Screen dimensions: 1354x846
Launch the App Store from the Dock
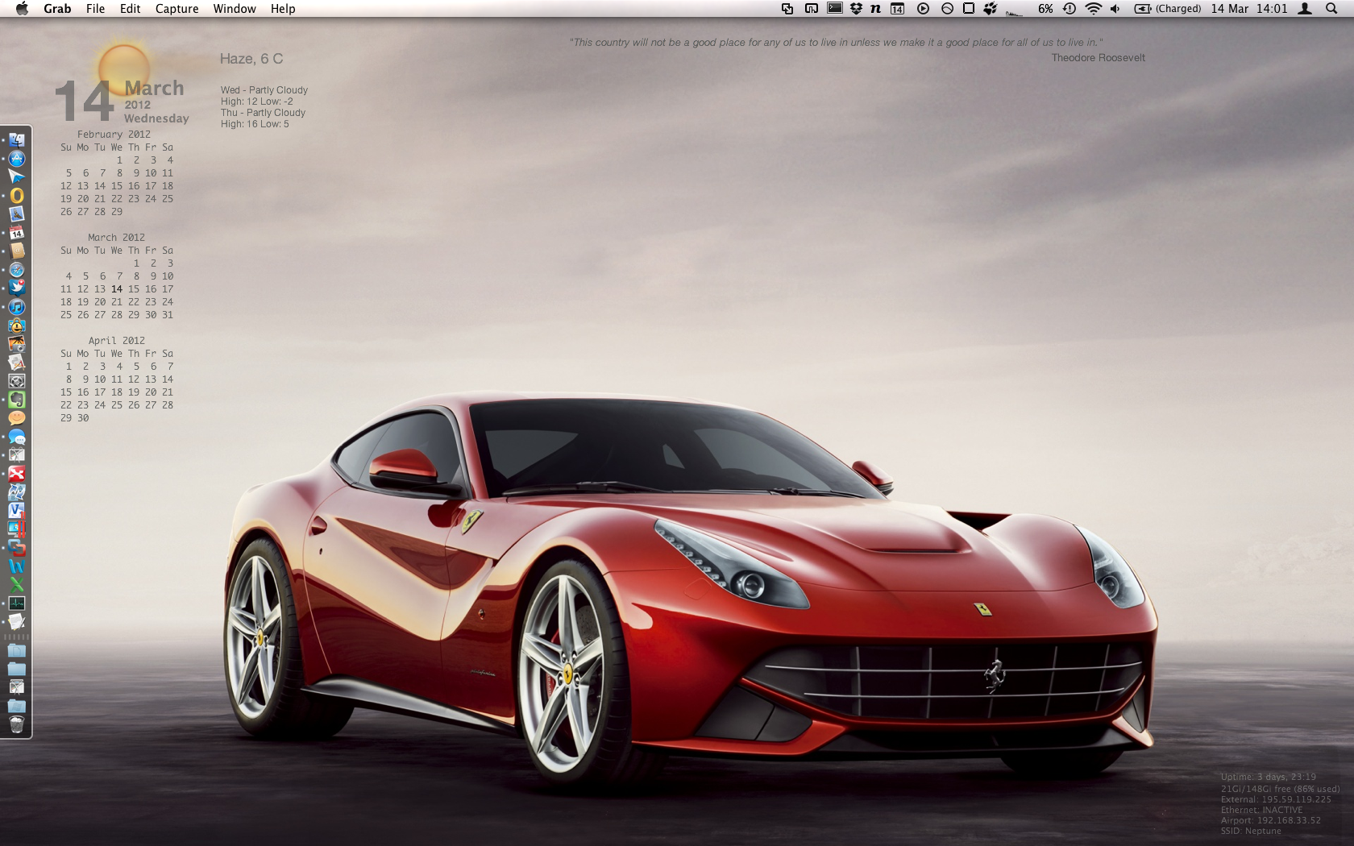click(17, 159)
